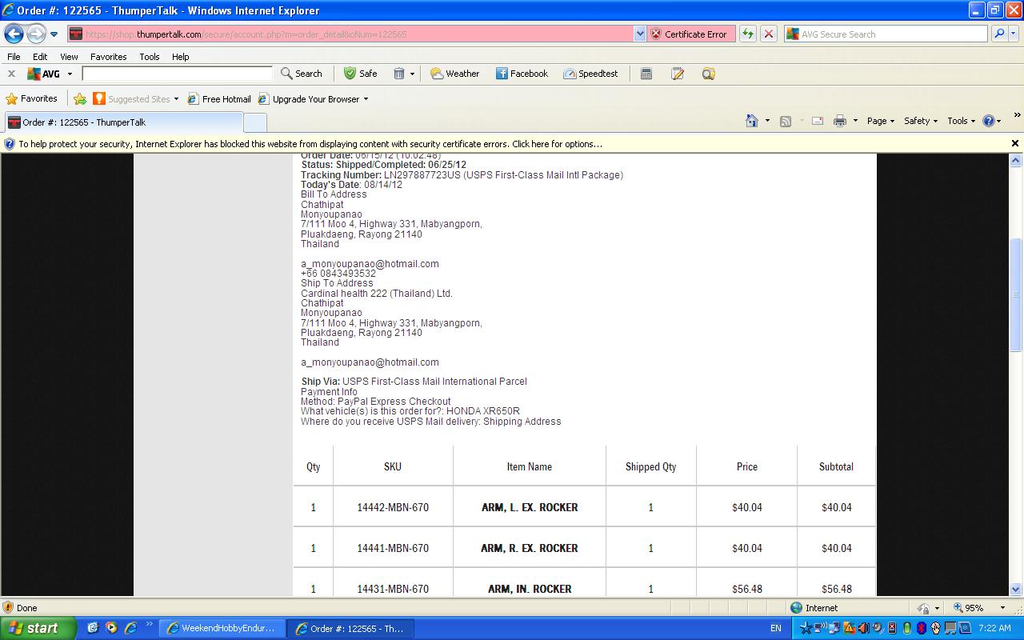Click the browser Back arrow button
Screen dimensions: 1024x640
(x=14, y=34)
